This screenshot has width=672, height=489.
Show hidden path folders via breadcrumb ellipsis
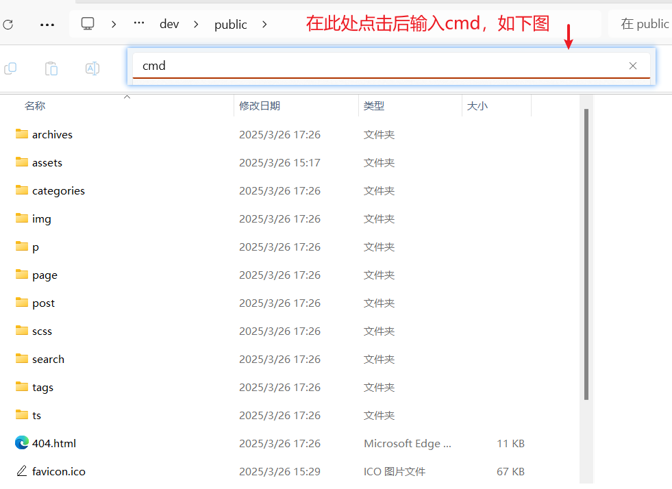[139, 24]
